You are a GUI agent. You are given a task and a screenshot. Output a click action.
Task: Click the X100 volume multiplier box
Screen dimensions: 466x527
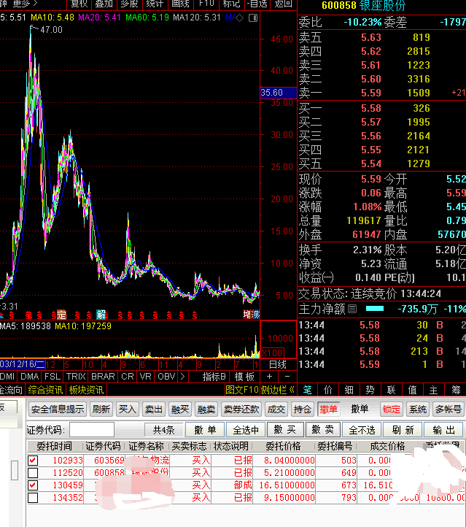point(273,353)
